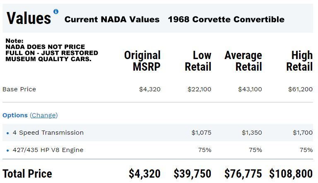Click the $22,100 low retail base price
Image resolution: width=318 pixels, height=183 pixels.
[199, 89]
